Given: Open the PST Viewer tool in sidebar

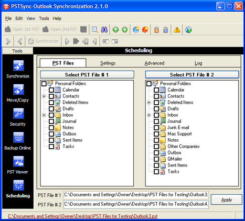Looking at the screenshot, I should coord(18,165).
